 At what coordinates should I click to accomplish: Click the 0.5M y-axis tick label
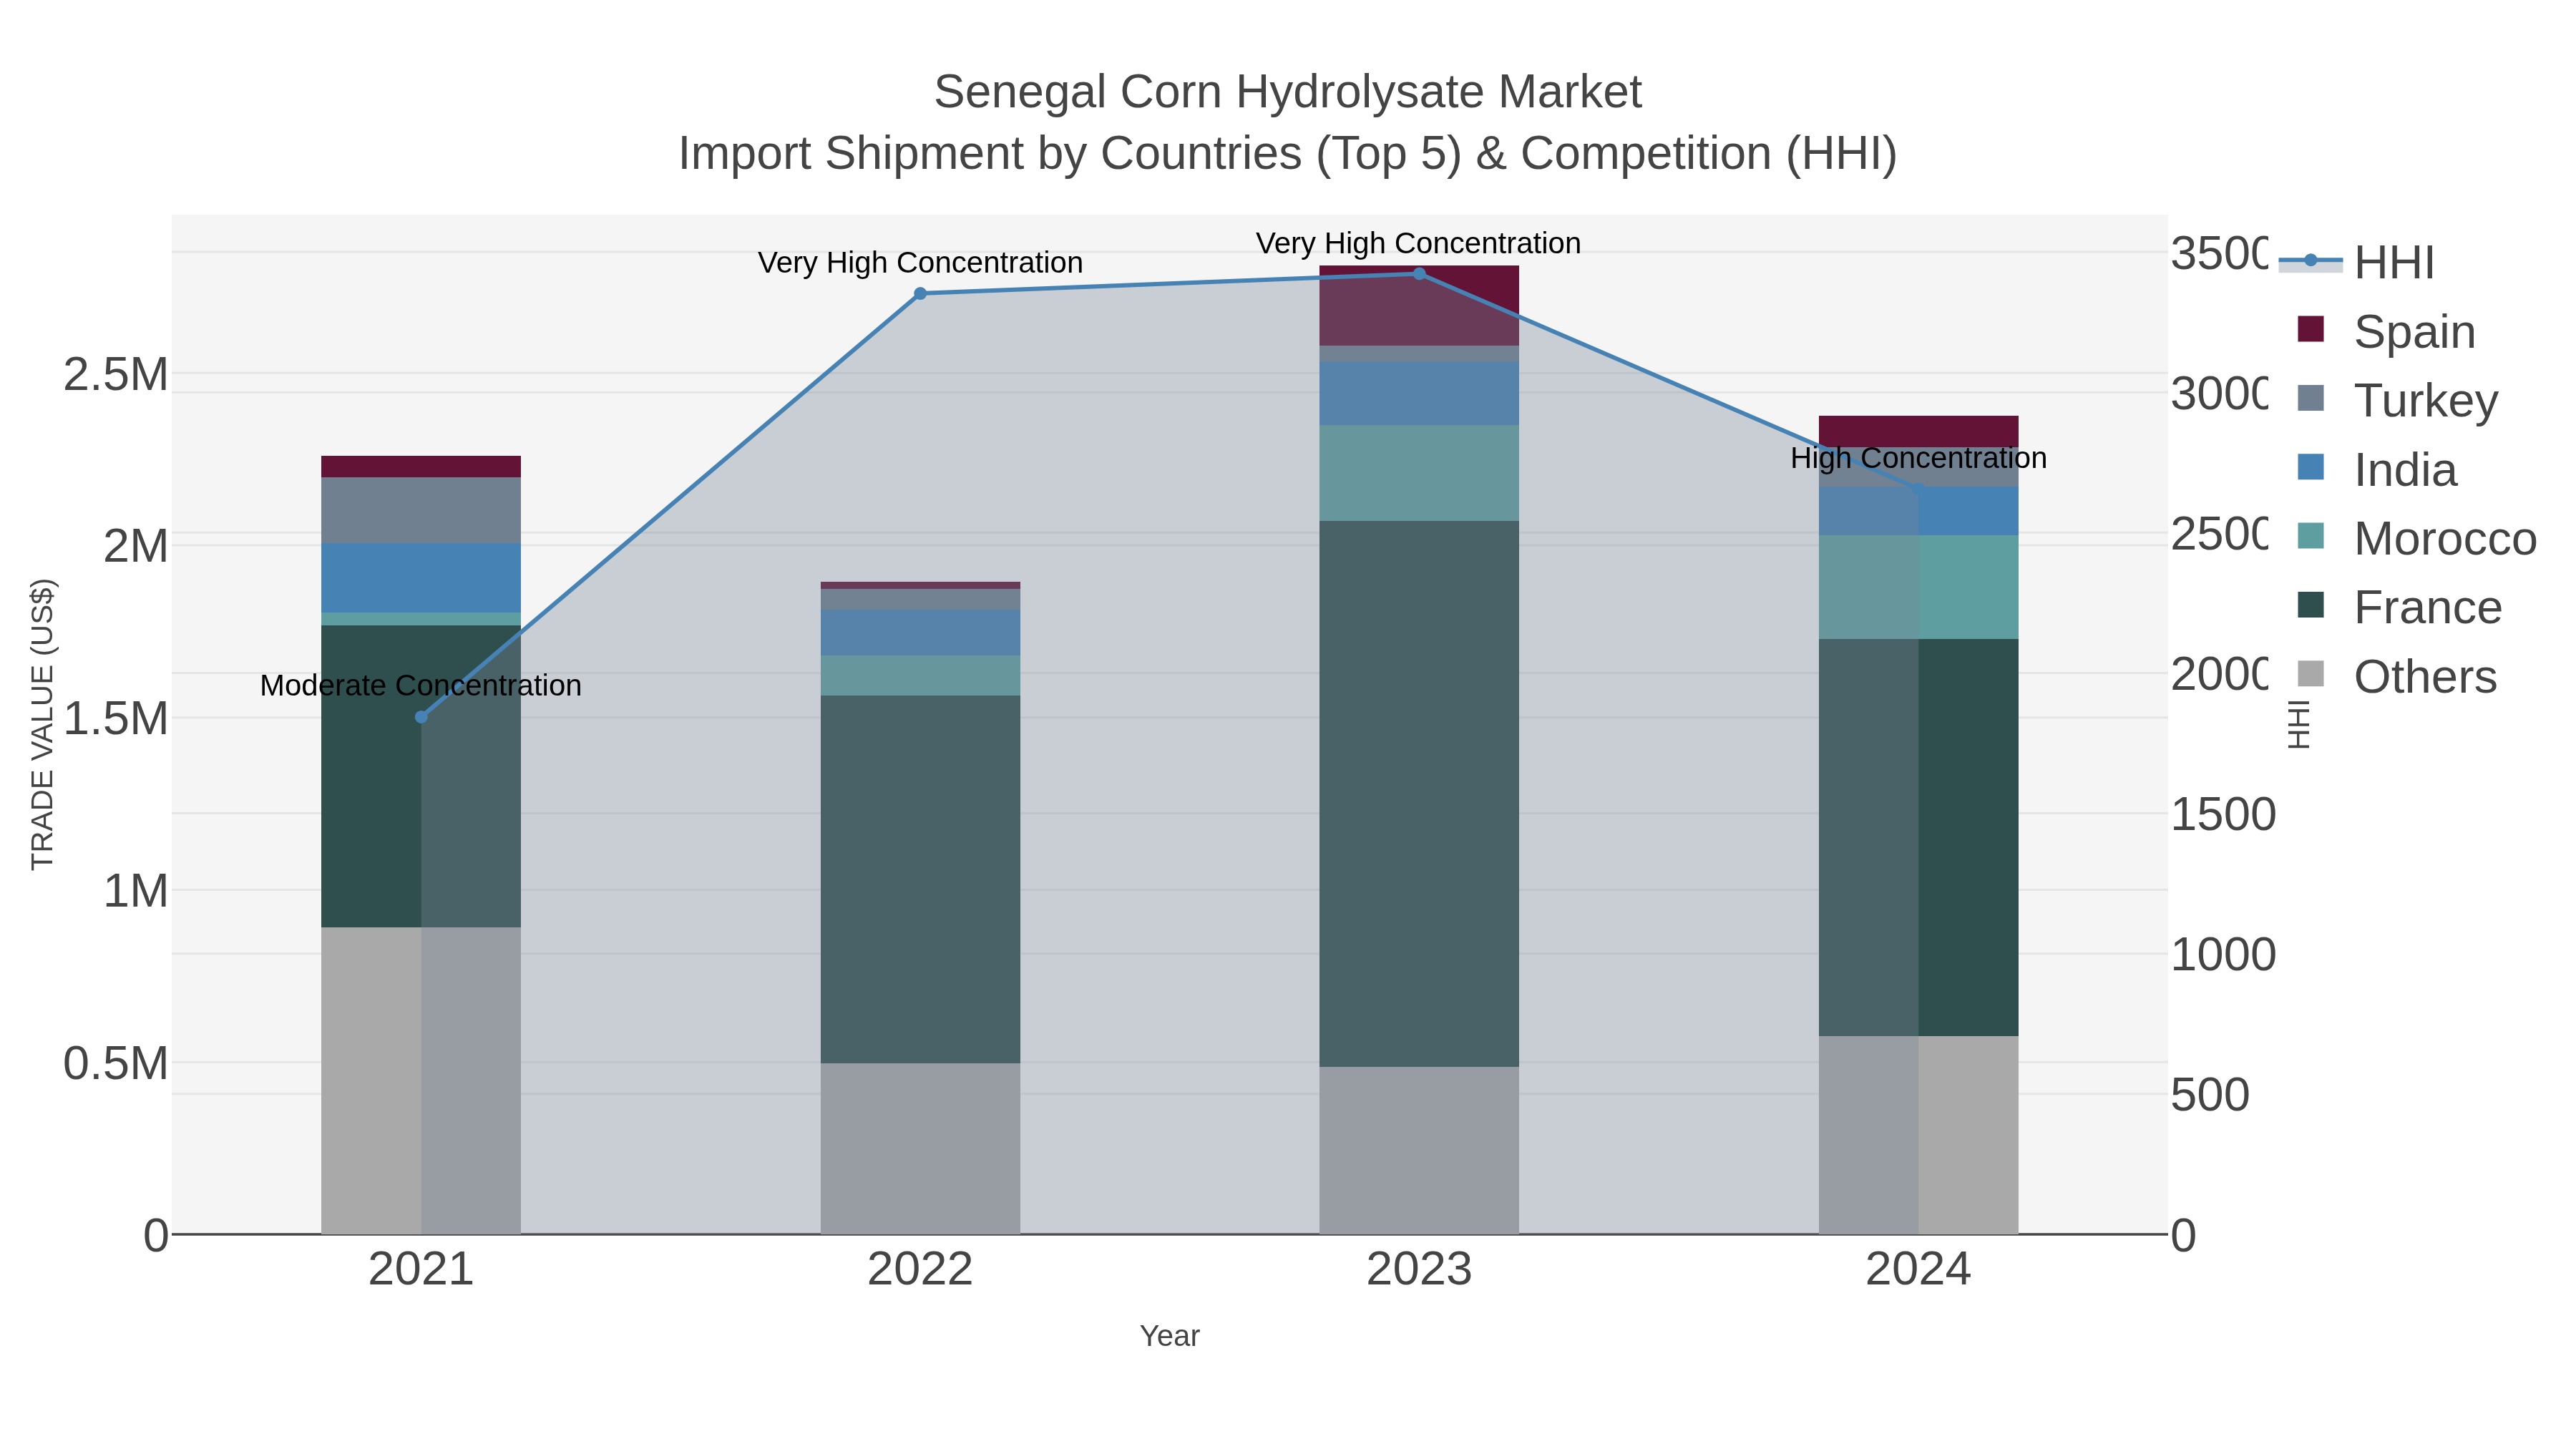click(116, 1064)
